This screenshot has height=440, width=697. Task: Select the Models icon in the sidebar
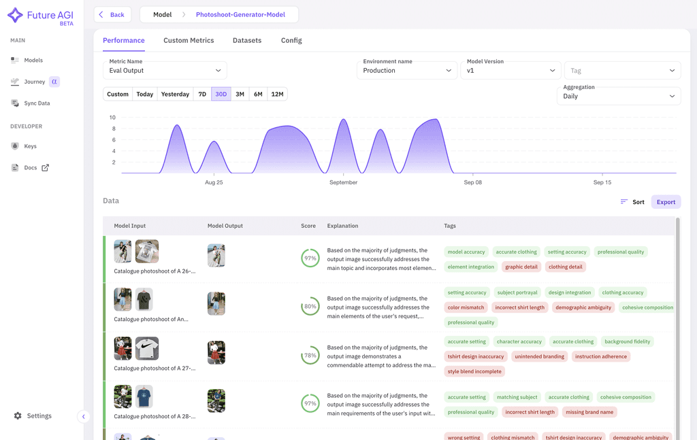point(14,60)
